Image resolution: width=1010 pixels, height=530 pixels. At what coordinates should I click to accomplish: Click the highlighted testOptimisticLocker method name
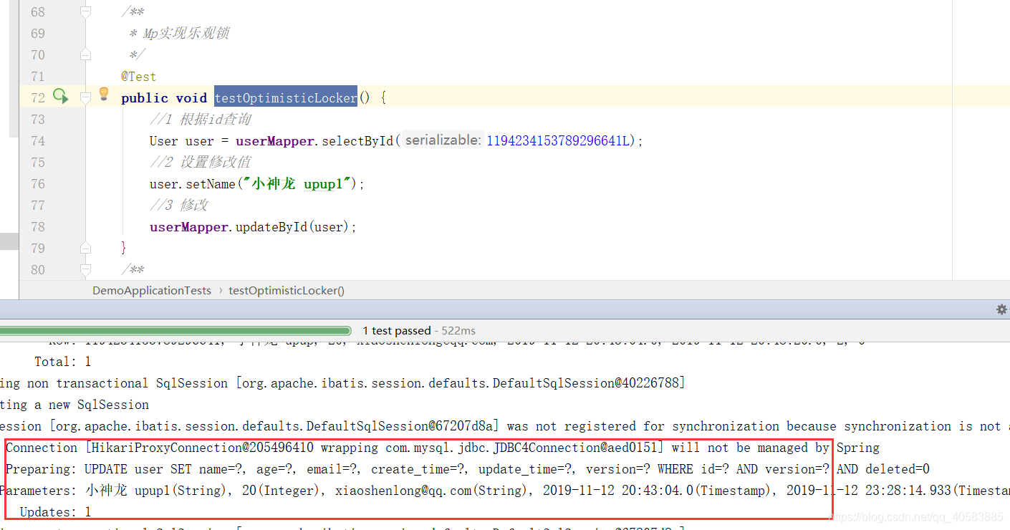(x=285, y=97)
